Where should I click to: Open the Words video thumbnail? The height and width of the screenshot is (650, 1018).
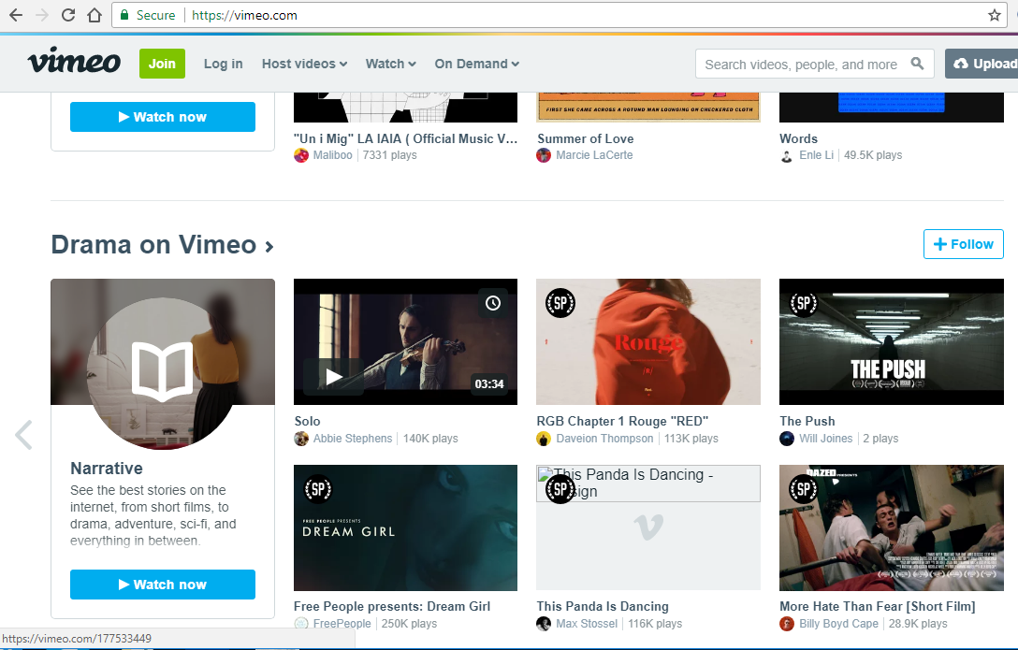(892, 107)
